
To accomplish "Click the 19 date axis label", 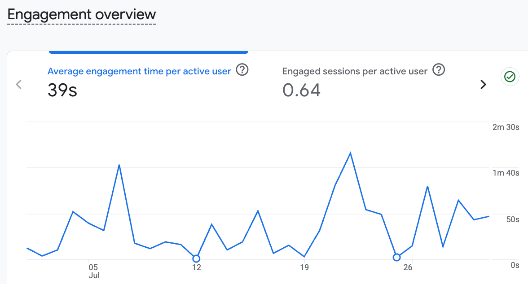I will tap(304, 267).
